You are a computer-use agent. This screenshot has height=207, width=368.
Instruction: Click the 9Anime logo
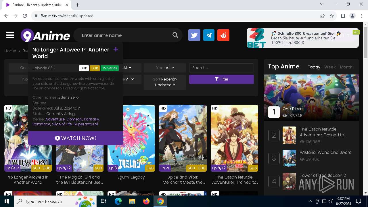(x=45, y=35)
